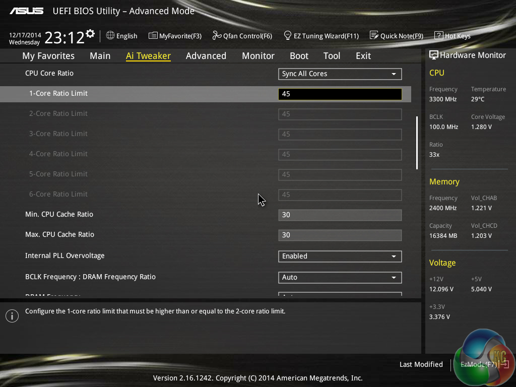Click the Core Voltage 1.280 V value
Image resolution: width=516 pixels, height=387 pixels.
[481, 126]
